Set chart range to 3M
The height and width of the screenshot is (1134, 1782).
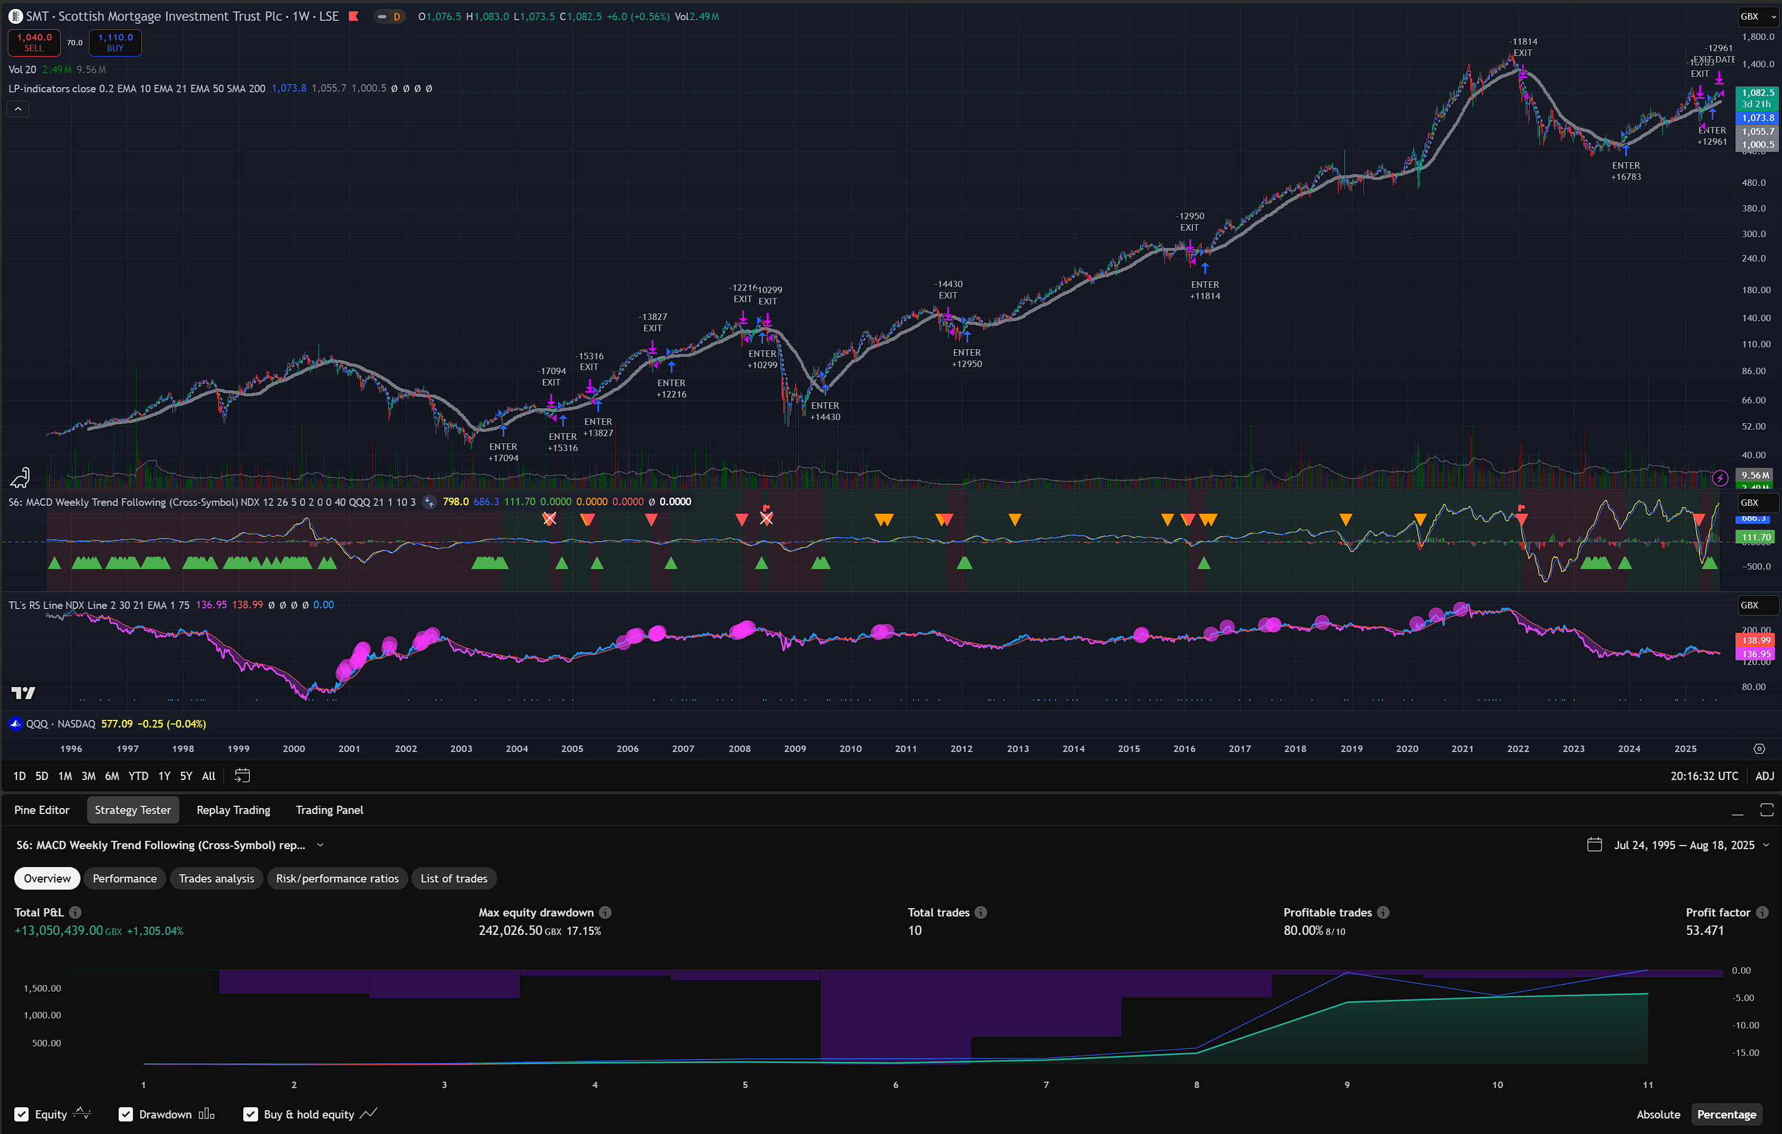tap(88, 776)
